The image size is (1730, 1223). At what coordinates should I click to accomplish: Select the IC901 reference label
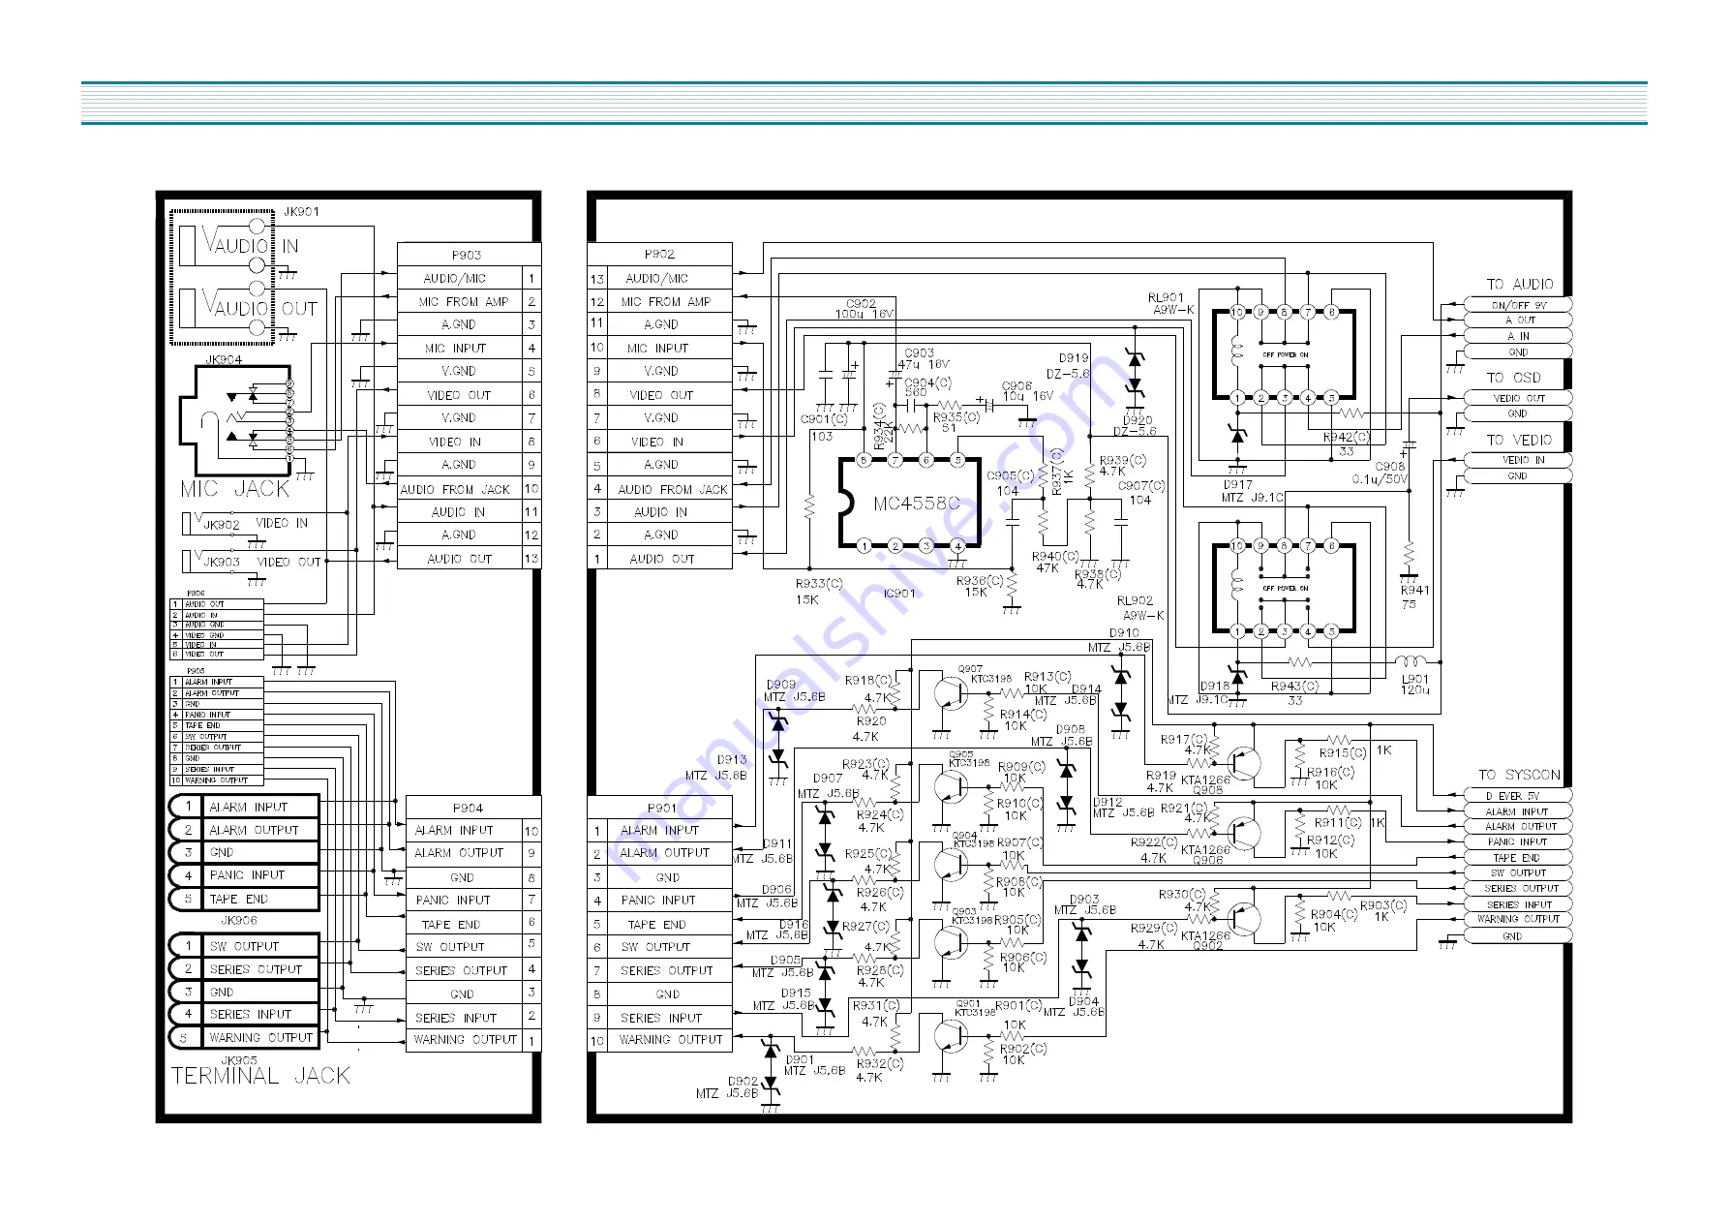coord(899,594)
